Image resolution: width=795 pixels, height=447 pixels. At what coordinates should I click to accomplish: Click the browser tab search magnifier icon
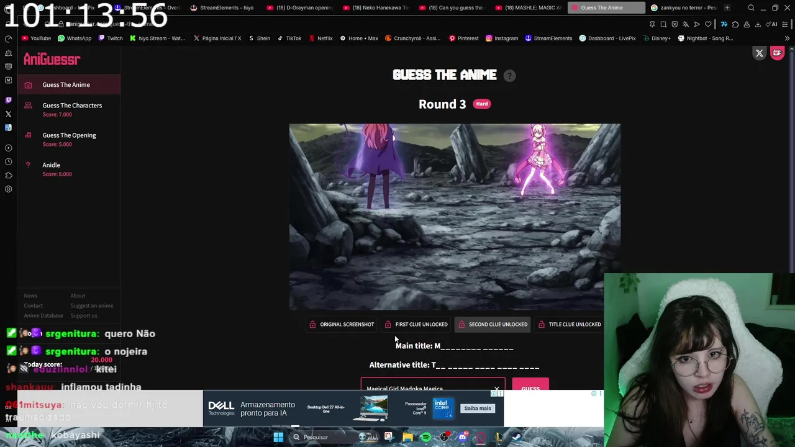751,7
